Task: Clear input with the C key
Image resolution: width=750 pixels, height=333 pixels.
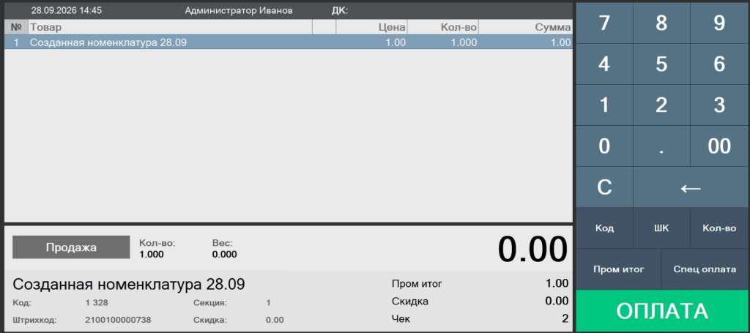Action: 604,187
